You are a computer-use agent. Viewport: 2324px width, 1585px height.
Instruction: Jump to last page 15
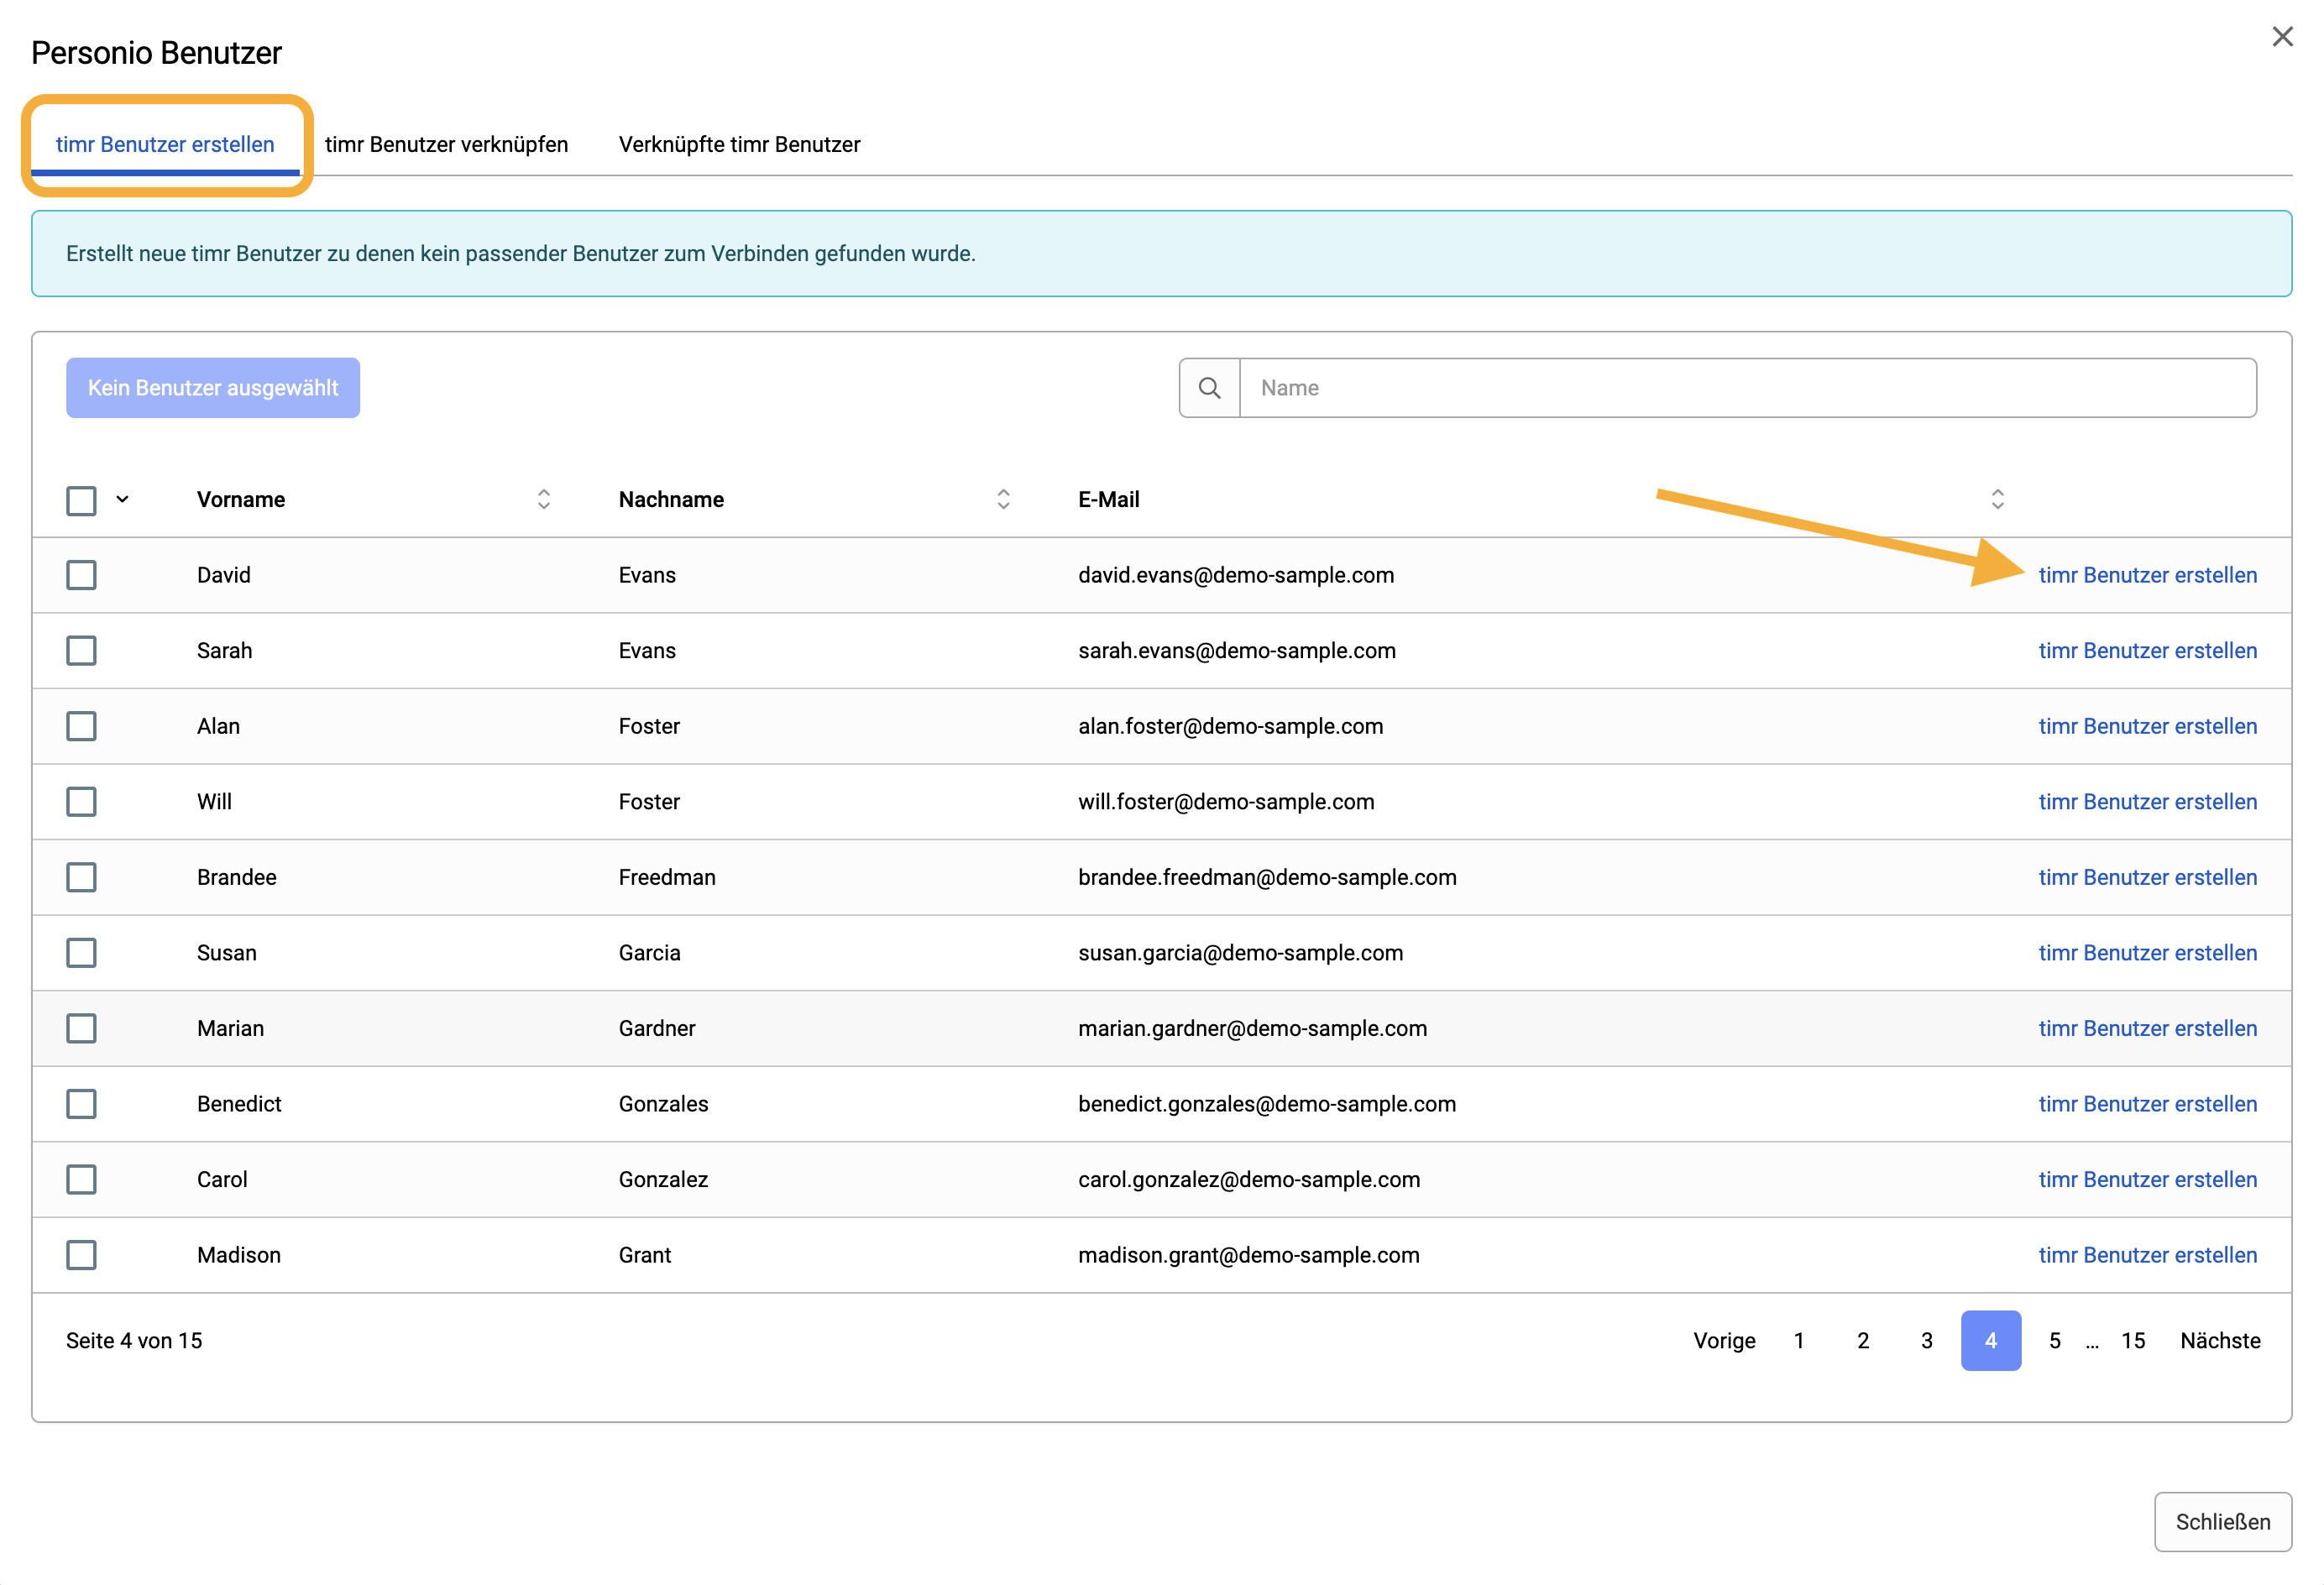coord(2133,1341)
